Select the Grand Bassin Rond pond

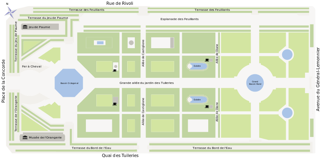click(255, 83)
